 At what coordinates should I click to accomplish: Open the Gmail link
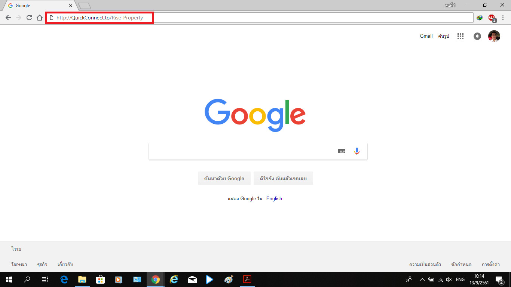point(426,36)
